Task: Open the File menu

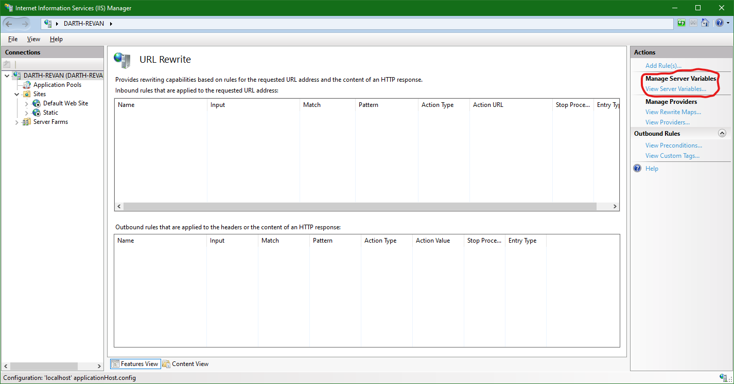Action: tap(12, 39)
